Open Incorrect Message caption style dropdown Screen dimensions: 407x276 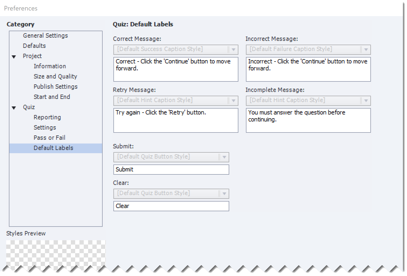(366, 49)
